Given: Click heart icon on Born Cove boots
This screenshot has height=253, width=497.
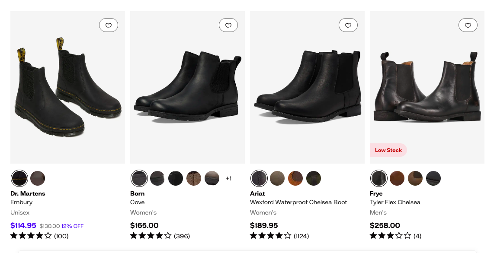Looking at the screenshot, I should tap(228, 25).
